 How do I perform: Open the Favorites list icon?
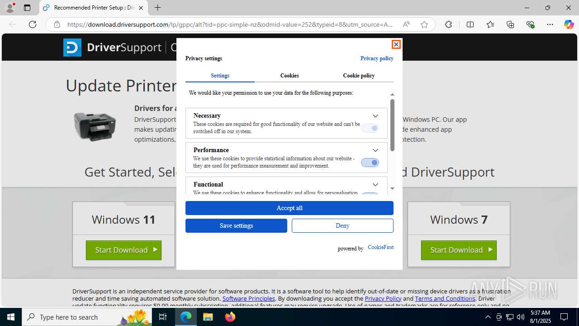pos(490,24)
